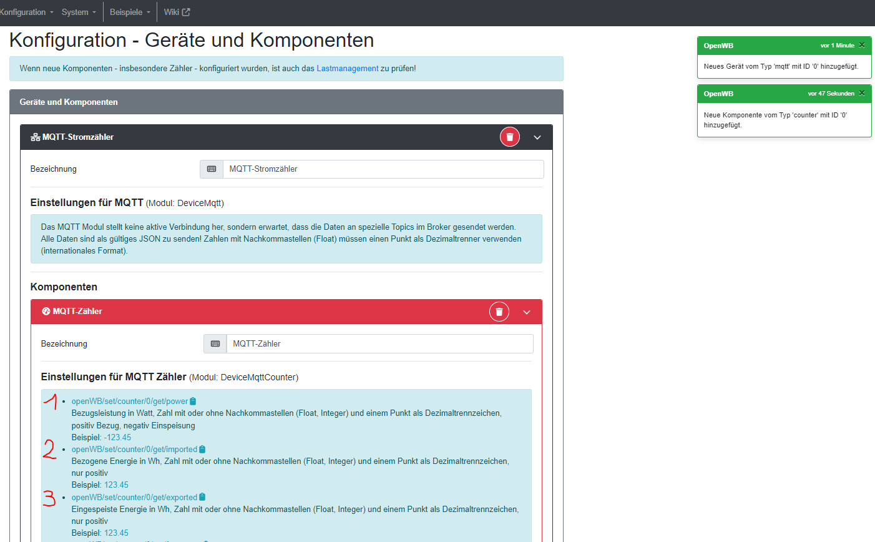Click the page title 'Konfiguration - Geräte und Komponenten'

pyautogui.click(x=192, y=40)
